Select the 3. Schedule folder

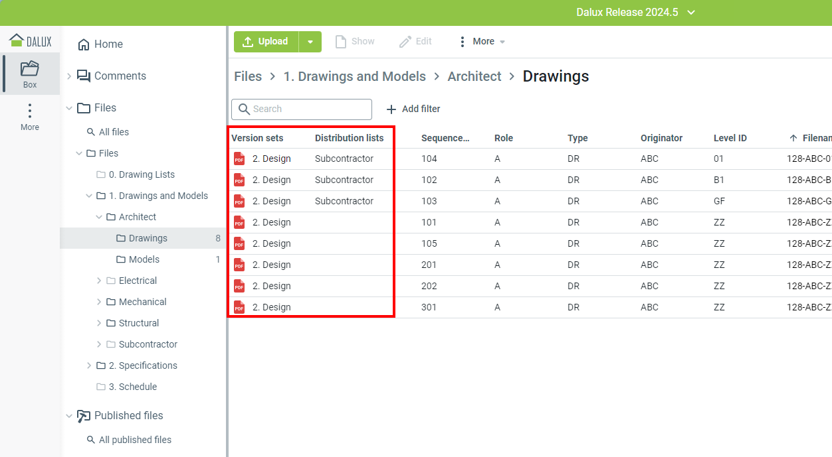(132, 387)
